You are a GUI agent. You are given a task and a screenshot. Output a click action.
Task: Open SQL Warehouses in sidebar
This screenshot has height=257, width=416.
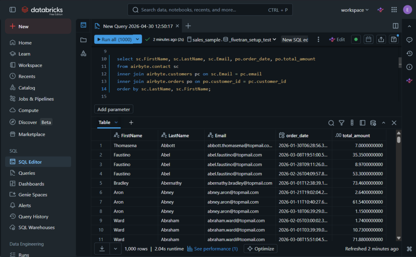[x=38, y=227]
